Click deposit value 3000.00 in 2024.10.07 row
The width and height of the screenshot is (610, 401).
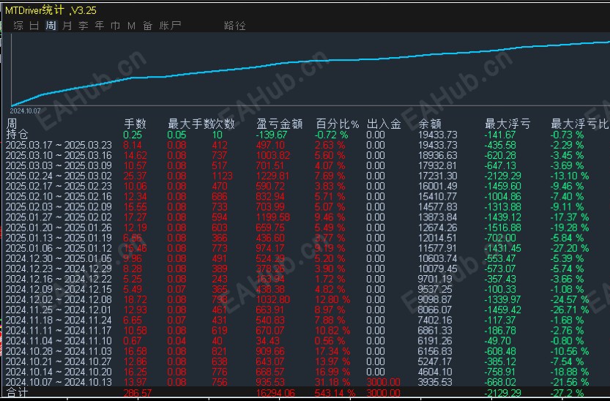tap(383, 382)
